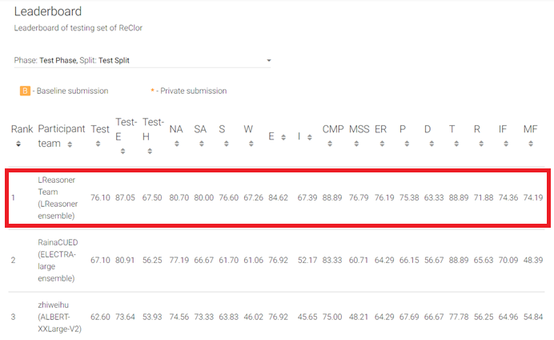
Task: Sort by Test score arrows
Action: tap(98, 144)
